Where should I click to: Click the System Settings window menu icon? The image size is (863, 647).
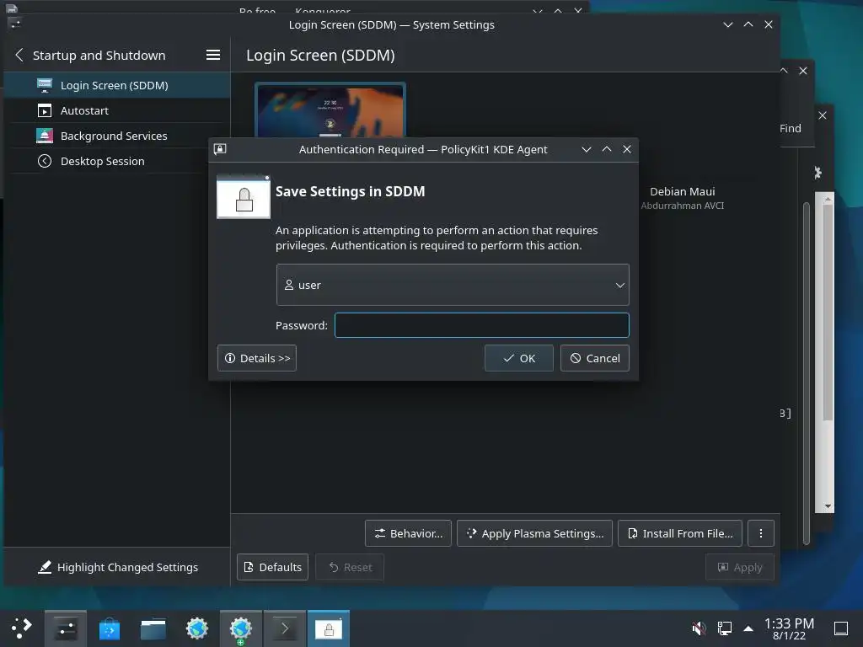pos(15,24)
